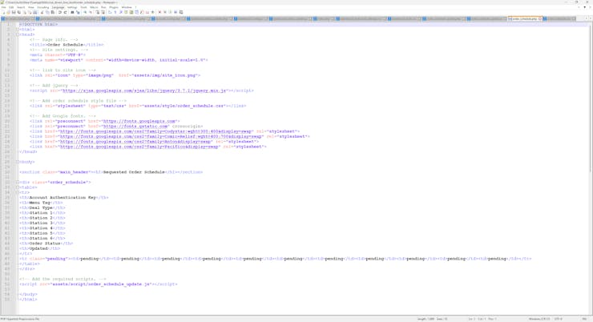Play back the recorded macro icon
The image size is (593, 322).
tap(170, 12)
